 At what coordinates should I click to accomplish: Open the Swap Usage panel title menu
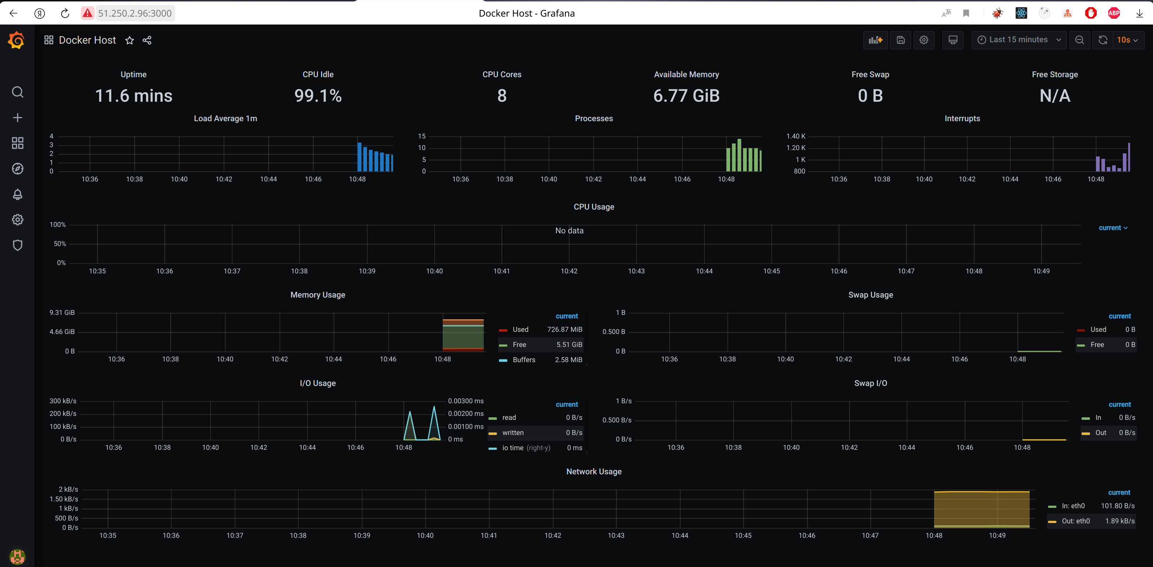pyautogui.click(x=871, y=295)
